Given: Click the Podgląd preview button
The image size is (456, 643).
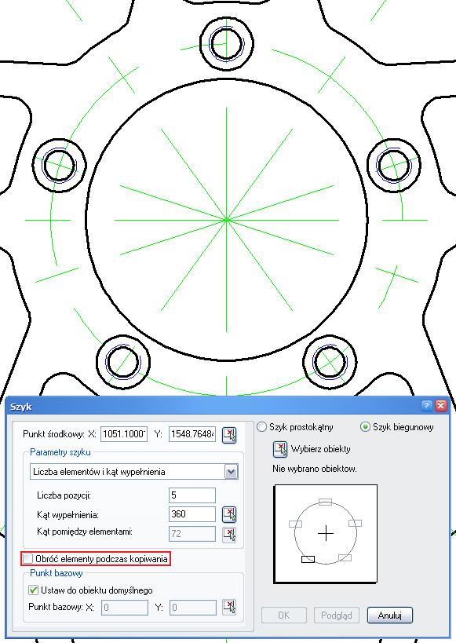Looking at the screenshot, I should pyautogui.click(x=337, y=615).
